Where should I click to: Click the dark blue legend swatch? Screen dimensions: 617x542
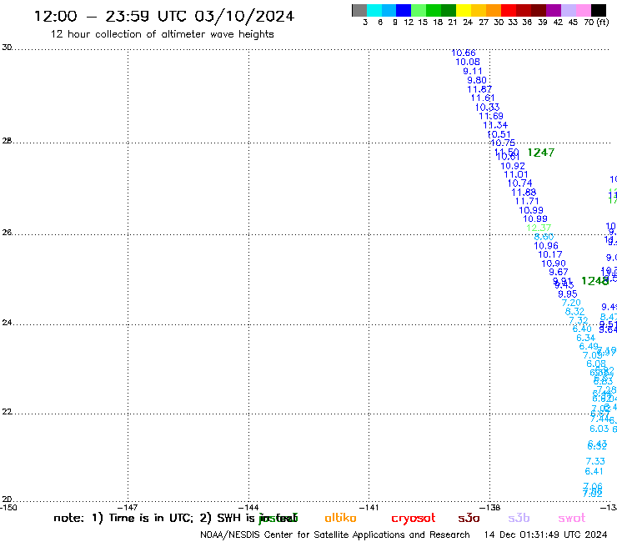click(x=404, y=10)
